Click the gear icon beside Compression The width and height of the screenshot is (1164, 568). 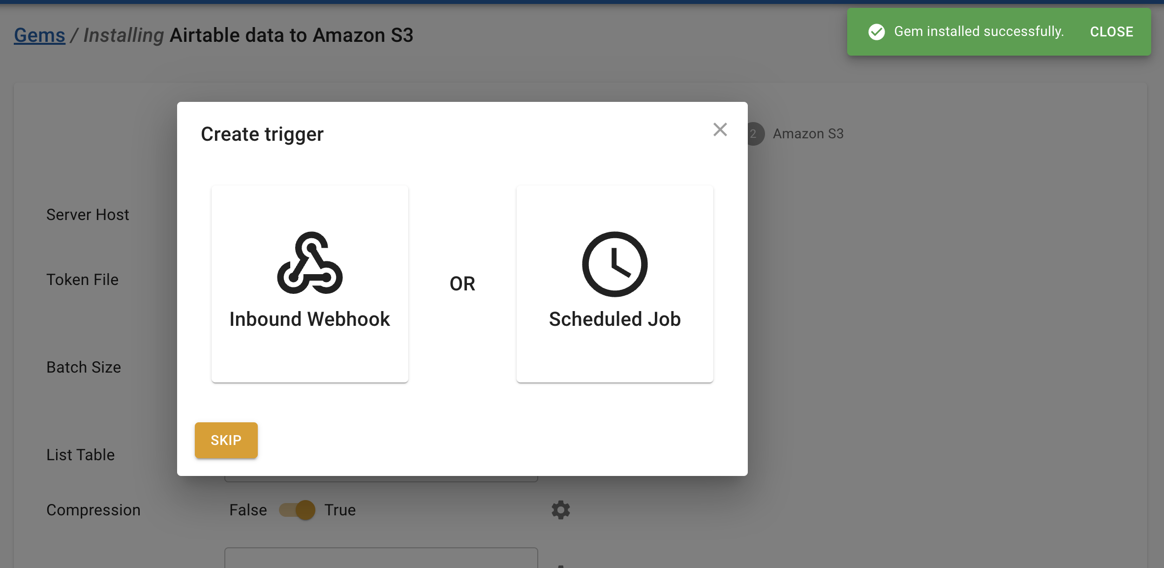point(560,510)
